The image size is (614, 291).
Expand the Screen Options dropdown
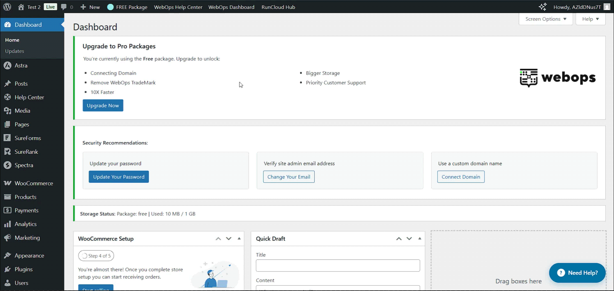point(546,19)
